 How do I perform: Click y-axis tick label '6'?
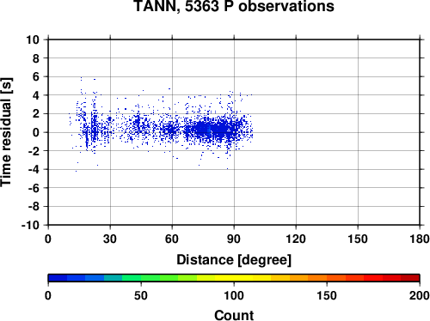click(x=36, y=77)
